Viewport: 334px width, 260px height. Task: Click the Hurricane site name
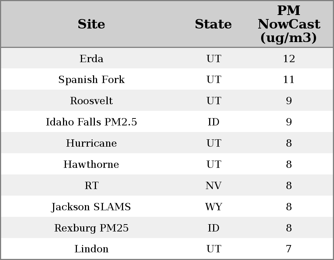(x=92, y=143)
